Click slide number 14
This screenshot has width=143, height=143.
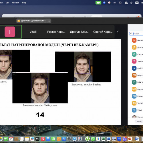[x=40, y=115]
